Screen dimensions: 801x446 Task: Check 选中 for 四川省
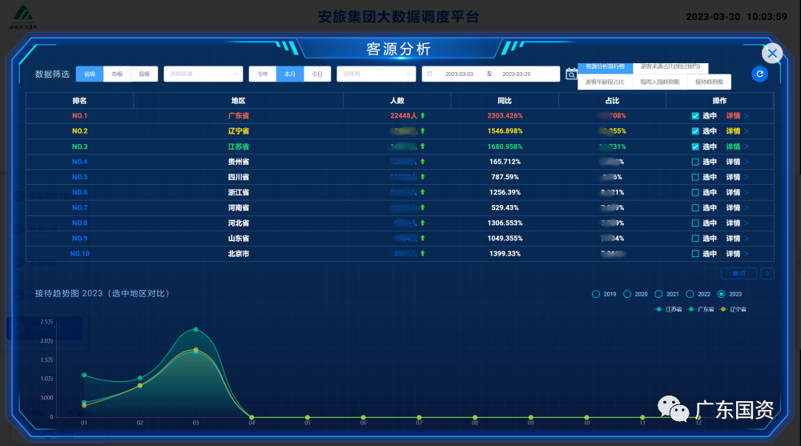point(695,177)
